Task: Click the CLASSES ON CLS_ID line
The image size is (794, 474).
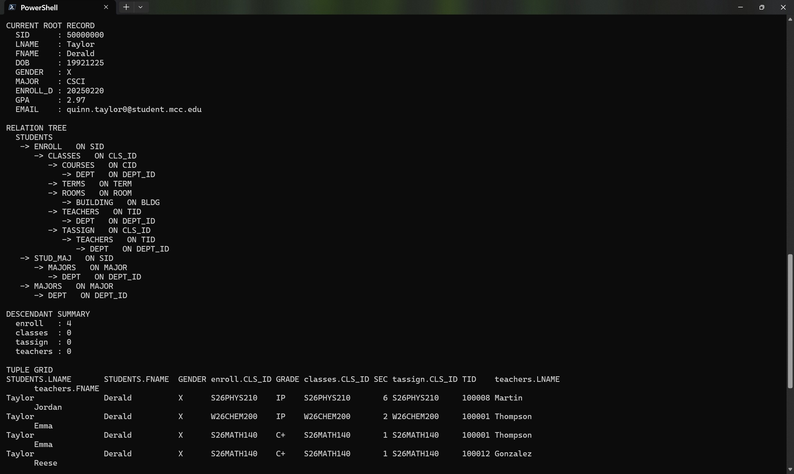Action: [x=85, y=156]
